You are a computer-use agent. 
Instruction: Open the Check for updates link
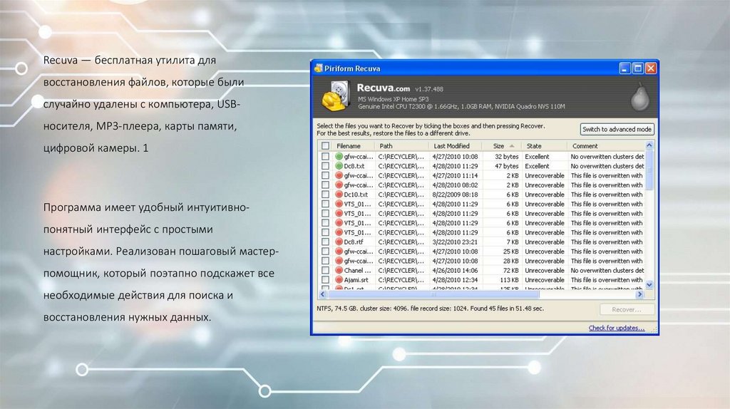point(617,328)
